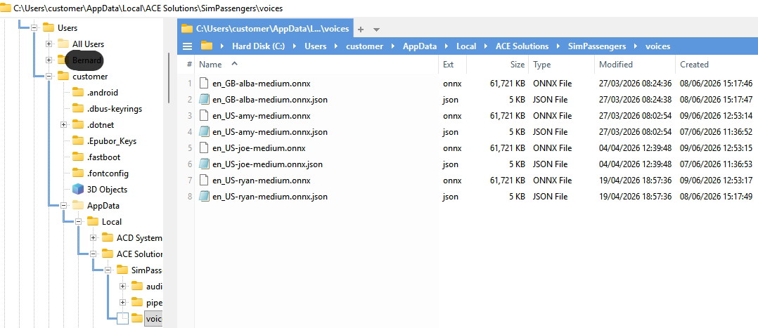Screen dimensions: 758x328
Task: Click the hamburger menu icon in breadcrumb bar
Action: coord(188,46)
